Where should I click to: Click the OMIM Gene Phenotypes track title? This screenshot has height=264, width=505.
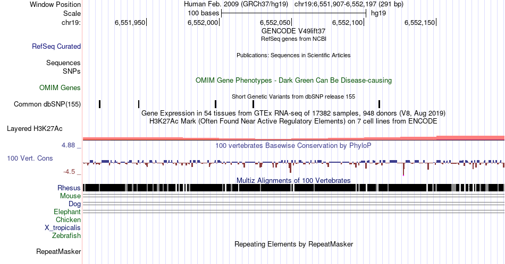(x=293, y=80)
